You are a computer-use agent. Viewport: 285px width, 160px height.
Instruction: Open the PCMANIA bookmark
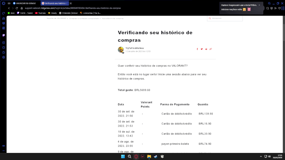tap(68, 13)
